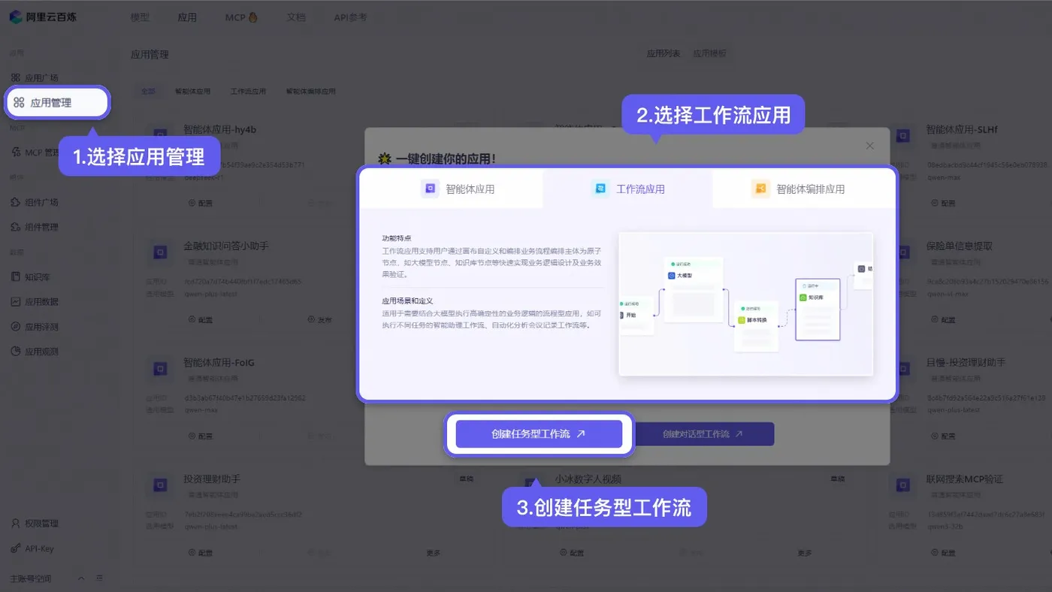Click 配置 on the 联网搜索MCP验证 card
The height and width of the screenshot is (592, 1052).
943,553
